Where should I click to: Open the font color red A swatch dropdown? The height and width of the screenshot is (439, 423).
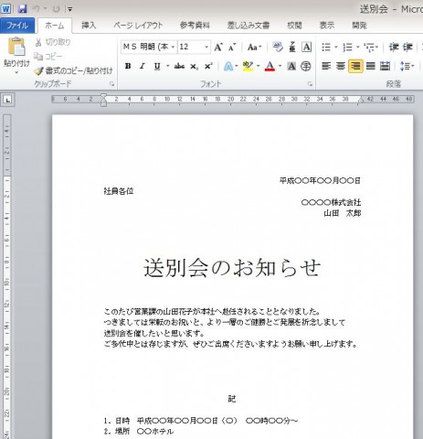tap(280, 66)
